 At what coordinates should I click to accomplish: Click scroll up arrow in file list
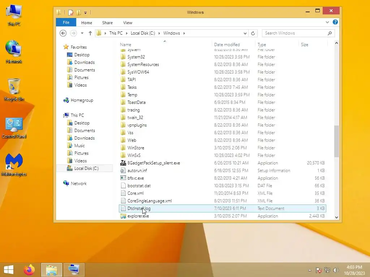(x=336, y=43)
